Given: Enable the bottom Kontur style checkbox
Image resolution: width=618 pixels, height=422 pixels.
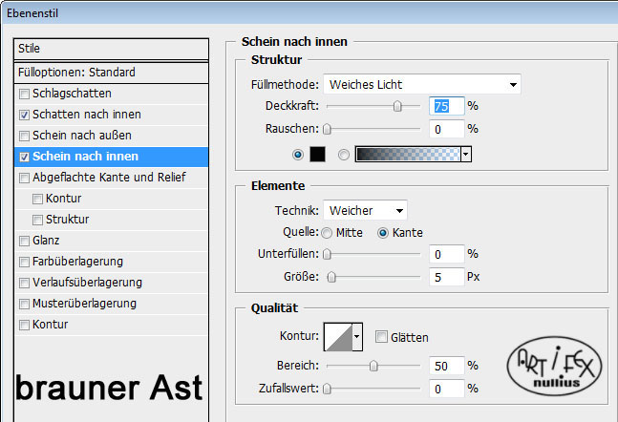Looking at the screenshot, I should (x=25, y=325).
